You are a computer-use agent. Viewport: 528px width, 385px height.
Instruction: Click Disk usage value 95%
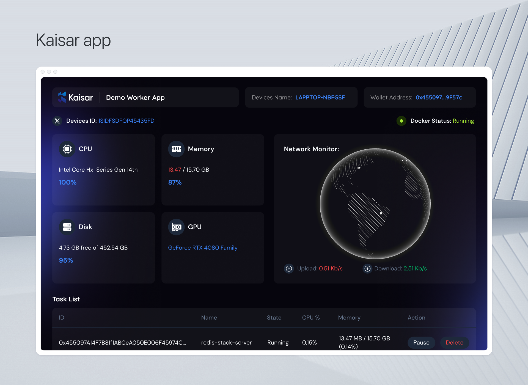click(x=66, y=260)
